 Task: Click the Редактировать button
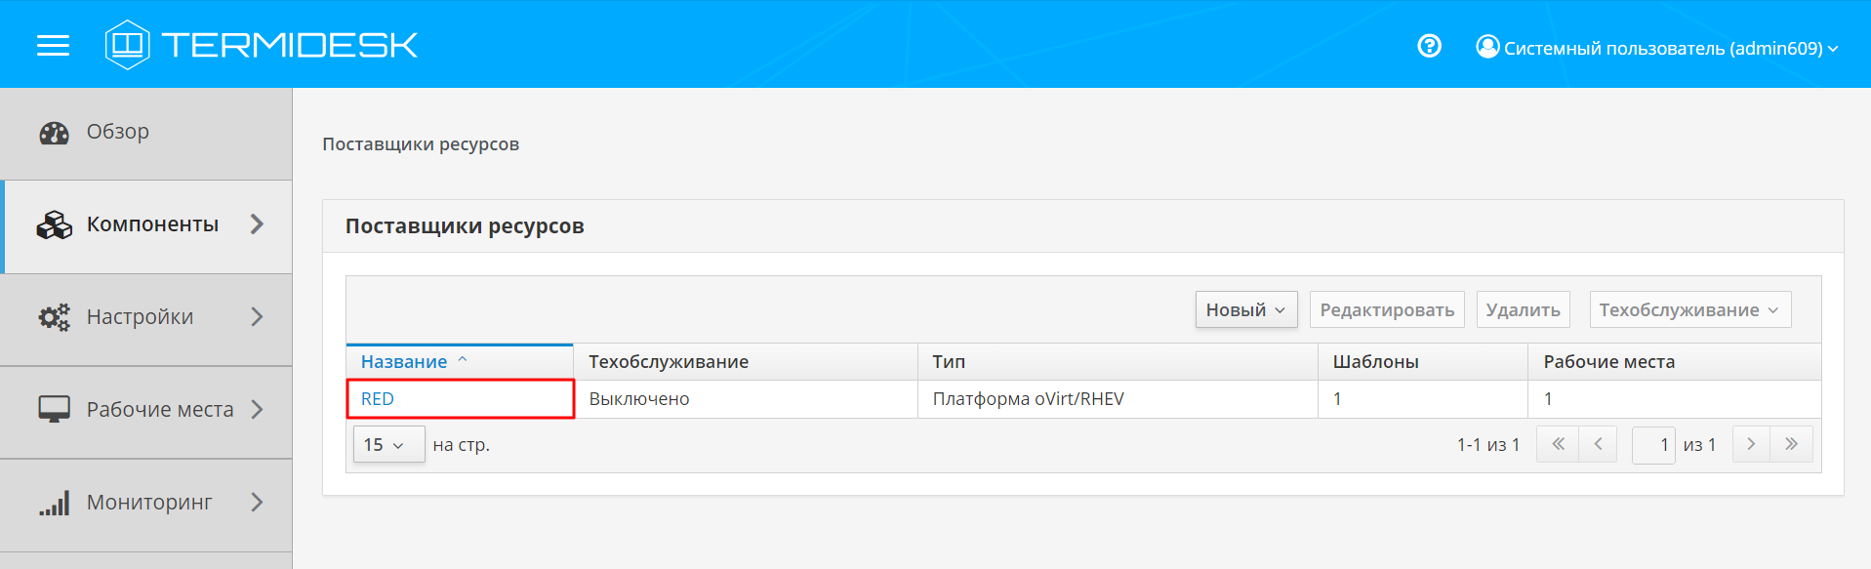tap(1386, 310)
